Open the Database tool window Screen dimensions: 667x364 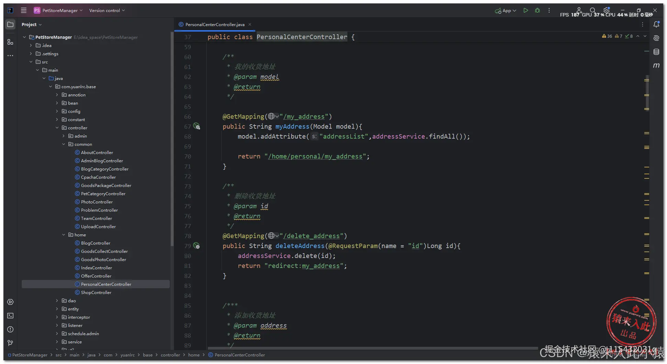(656, 52)
